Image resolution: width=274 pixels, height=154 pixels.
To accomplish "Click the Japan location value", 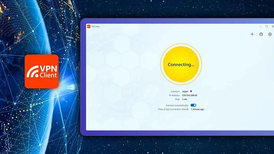I will coord(185,92).
